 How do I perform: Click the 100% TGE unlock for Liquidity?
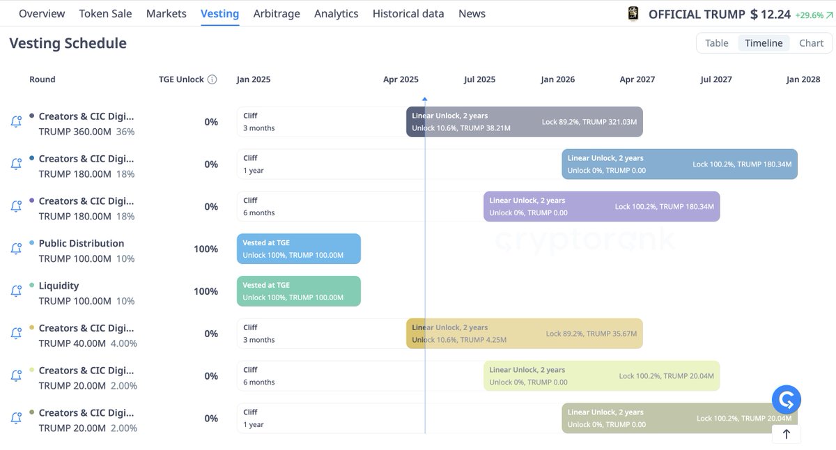206,291
